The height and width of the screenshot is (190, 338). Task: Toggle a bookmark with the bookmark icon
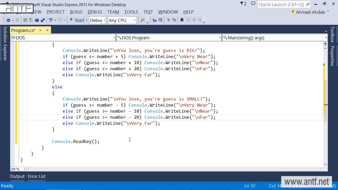(x=182, y=20)
